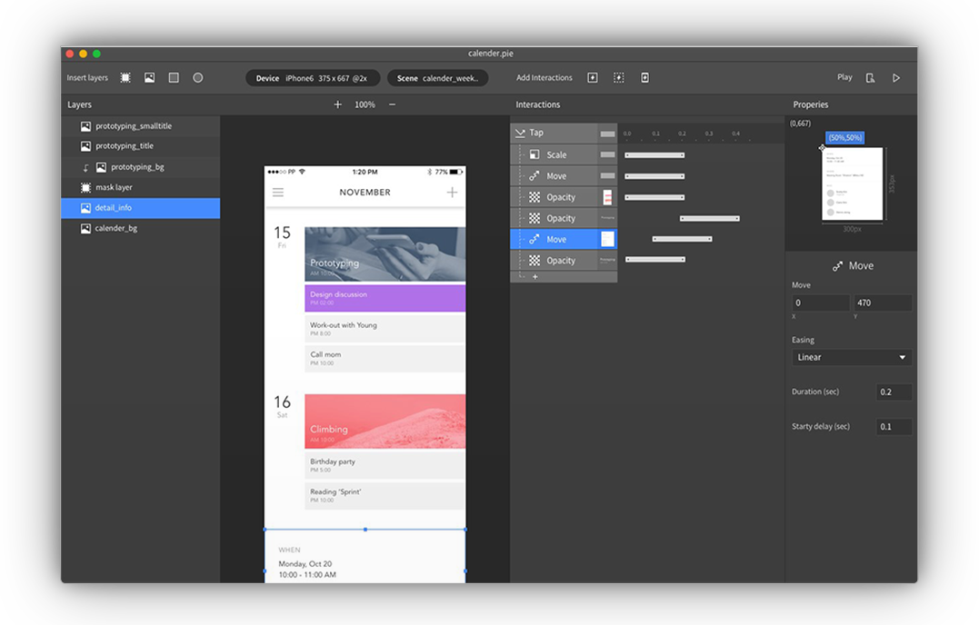Click the Move Y value field
The height and width of the screenshot is (625, 979).
pos(883,303)
